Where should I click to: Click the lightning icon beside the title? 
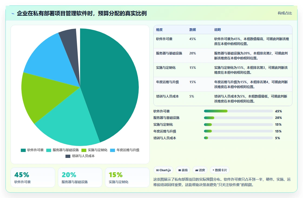click(x=13, y=14)
